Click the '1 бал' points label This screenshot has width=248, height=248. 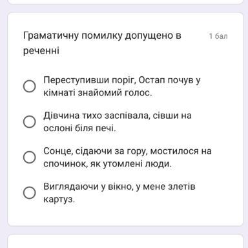[x=218, y=36]
